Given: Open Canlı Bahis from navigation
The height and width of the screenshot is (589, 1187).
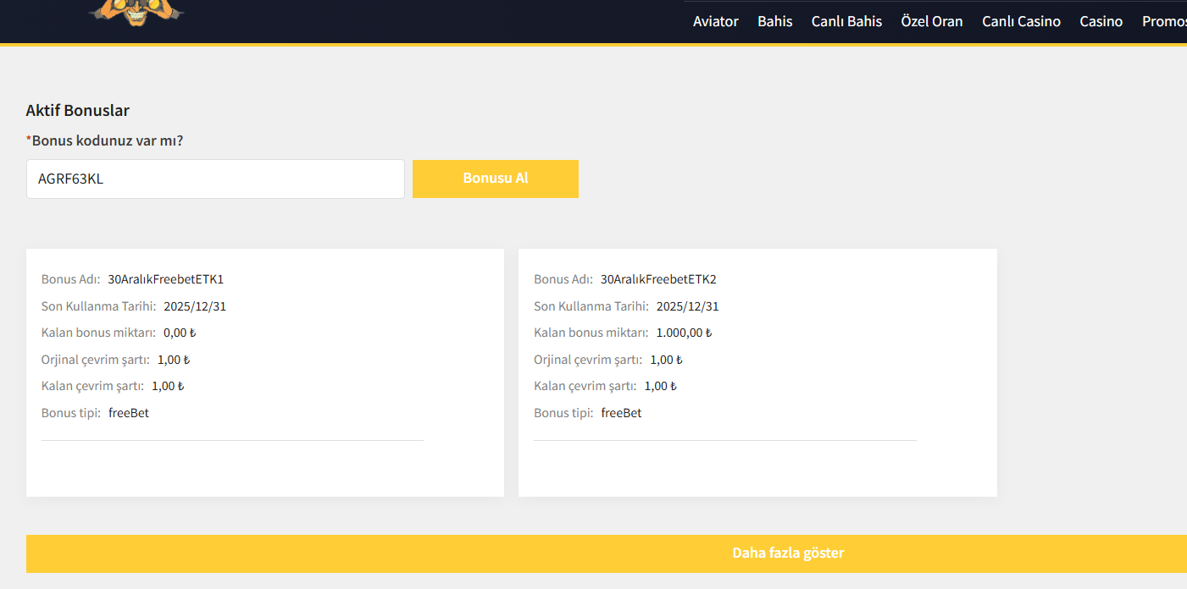Looking at the screenshot, I should [846, 21].
